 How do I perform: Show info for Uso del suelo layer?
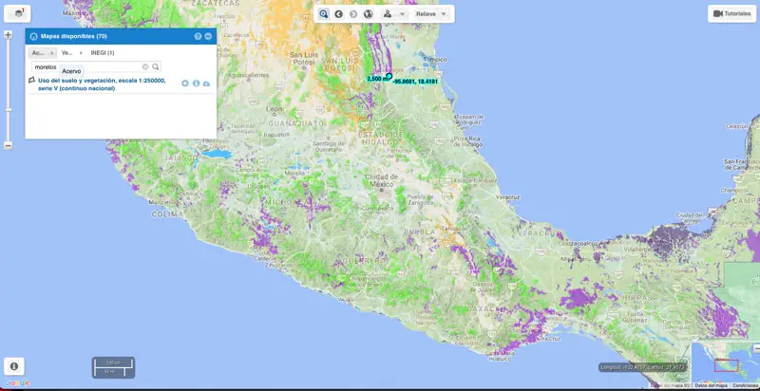point(196,84)
